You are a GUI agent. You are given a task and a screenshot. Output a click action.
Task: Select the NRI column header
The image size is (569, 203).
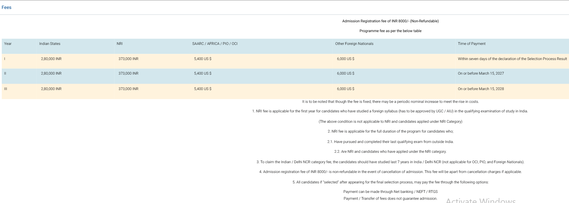coord(120,44)
